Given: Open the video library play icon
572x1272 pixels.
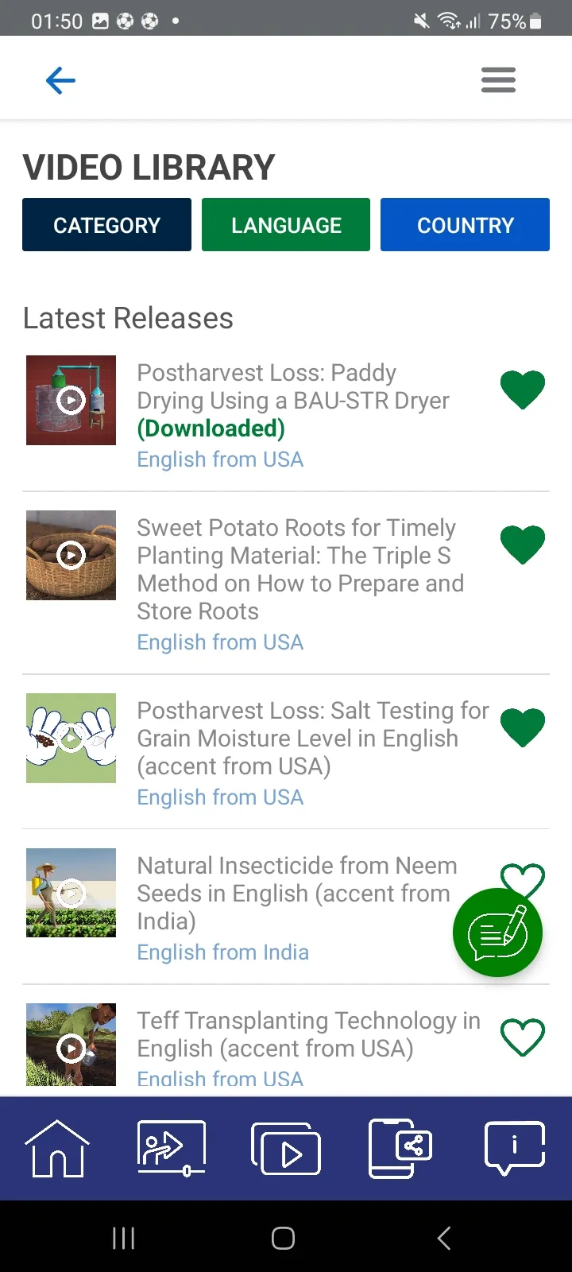Looking at the screenshot, I should point(286,1149).
